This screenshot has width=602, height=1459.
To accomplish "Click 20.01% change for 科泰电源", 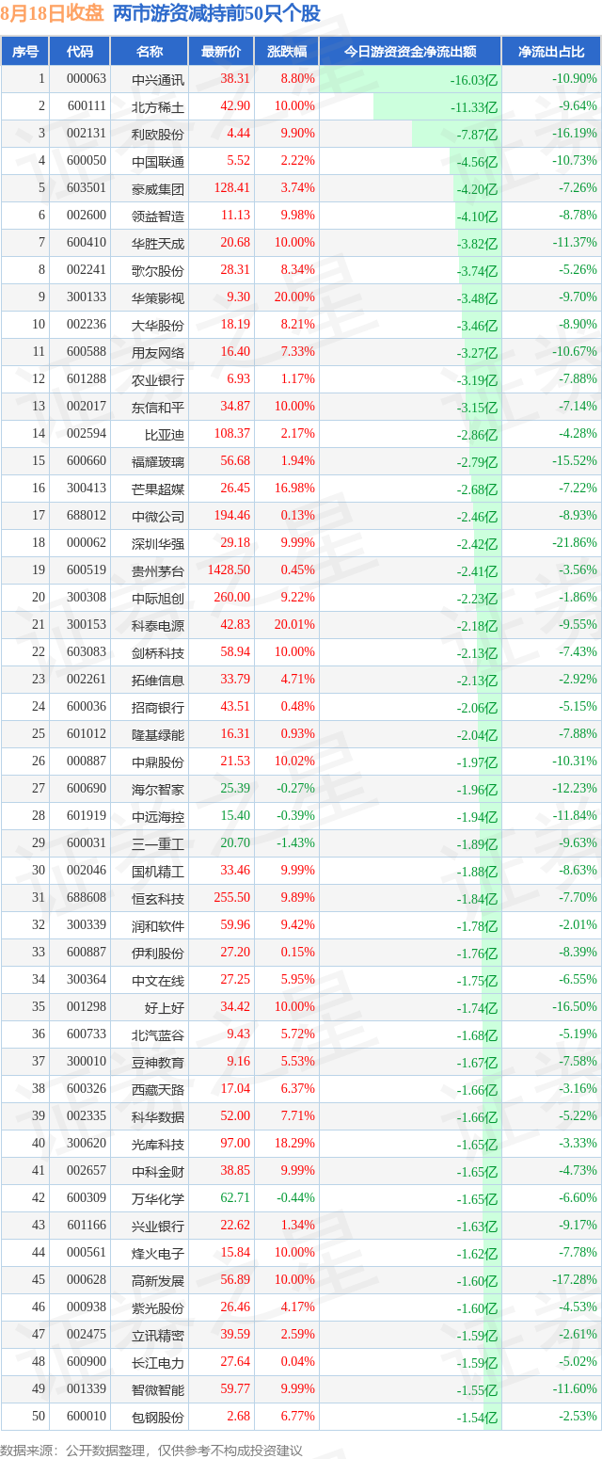I will [x=293, y=625].
